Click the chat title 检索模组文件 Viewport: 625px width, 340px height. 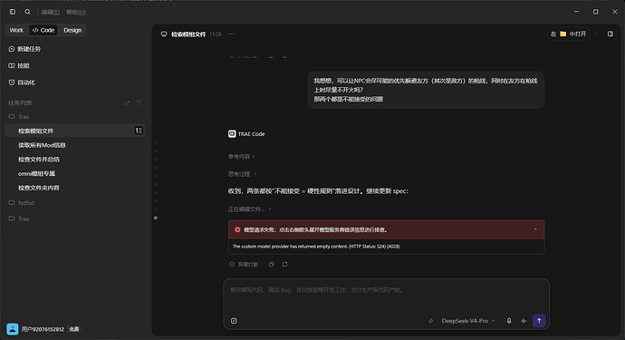[x=188, y=34]
